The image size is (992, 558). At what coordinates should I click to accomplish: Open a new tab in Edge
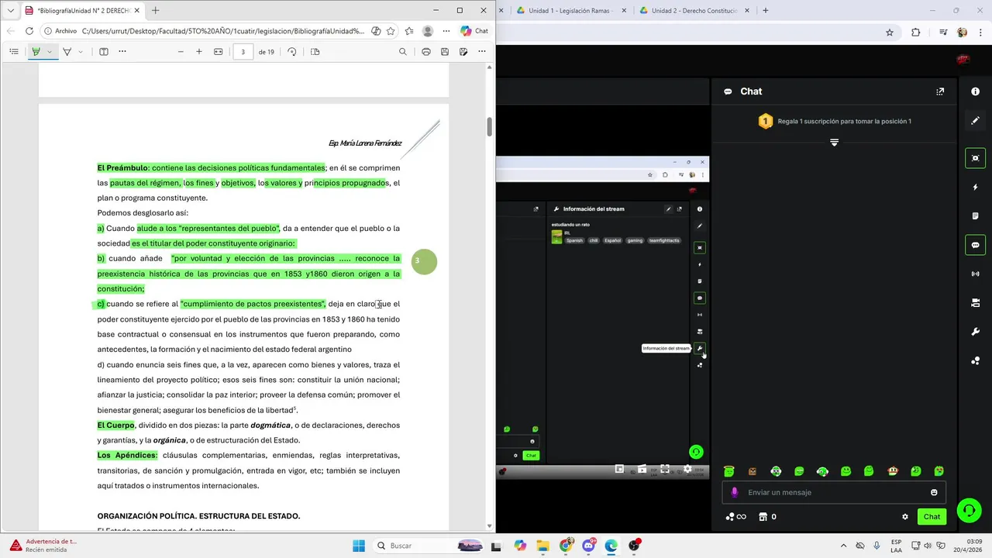click(156, 11)
